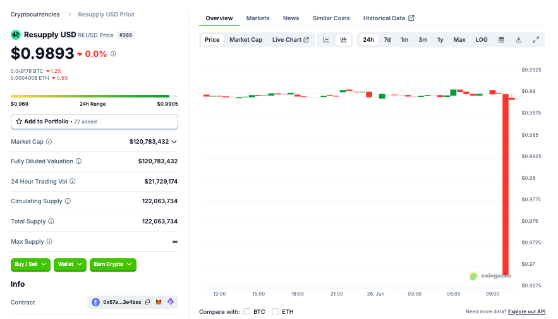This screenshot has height=319, width=558.
Task: Toggle LOG scale on chart
Action: [x=482, y=40]
